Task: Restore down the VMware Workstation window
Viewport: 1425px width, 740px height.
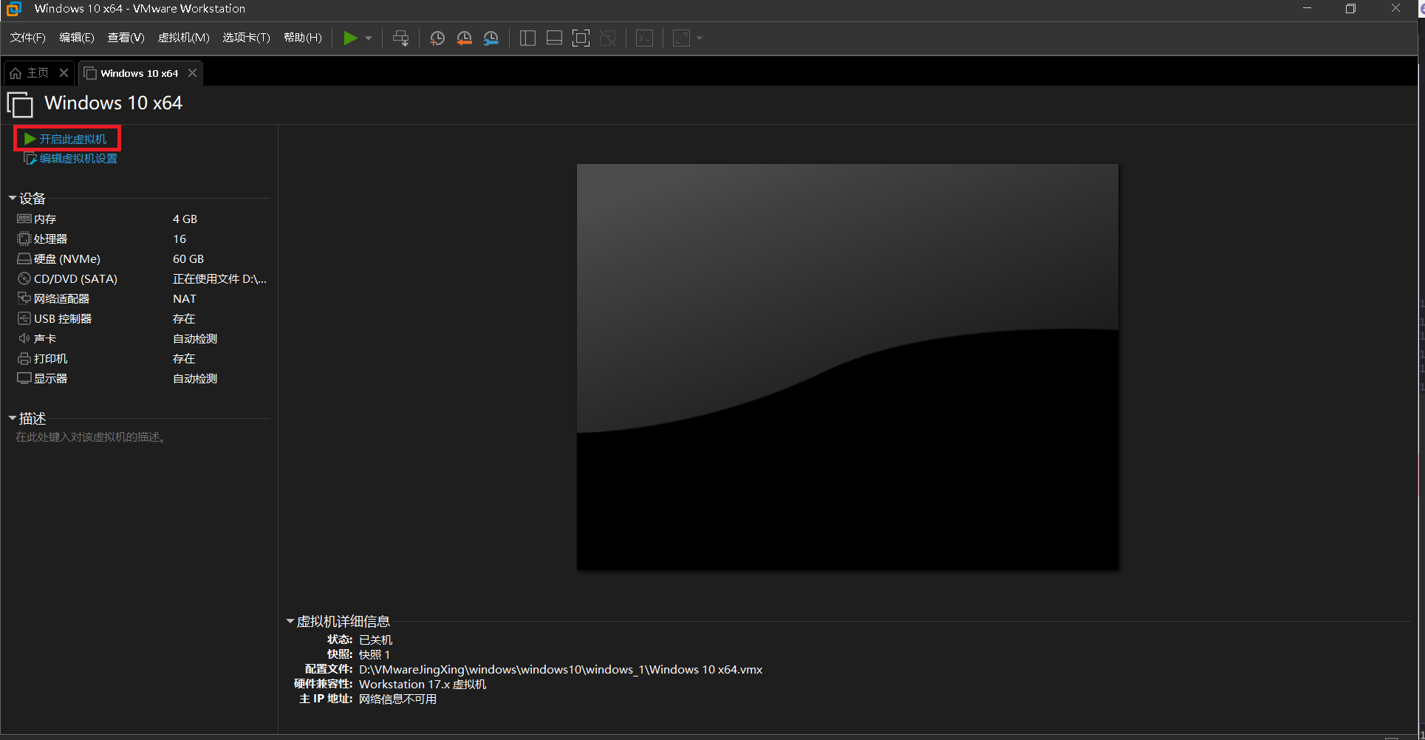Action: (x=1350, y=9)
